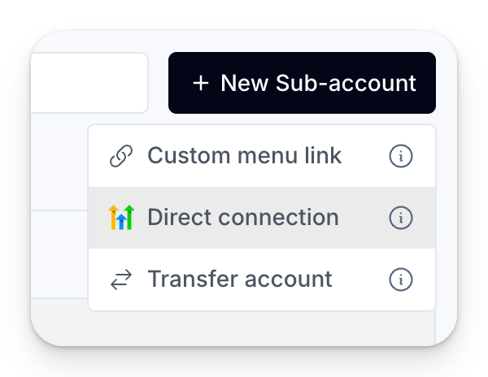Collapse the New Sub-account dropdown menu
The height and width of the screenshot is (377, 488).
pyautogui.click(x=302, y=83)
